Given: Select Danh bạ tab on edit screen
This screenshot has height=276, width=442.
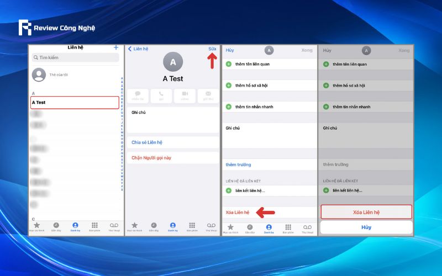Looking at the screenshot, I should 269,229.
